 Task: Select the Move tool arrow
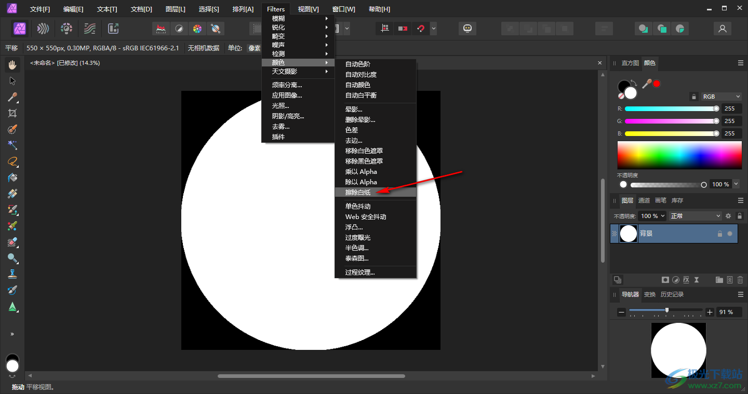tap(12, 81)
